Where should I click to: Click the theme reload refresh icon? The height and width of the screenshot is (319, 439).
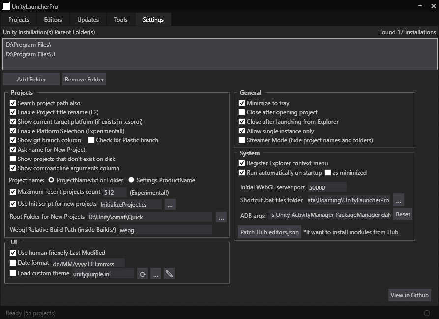[143, 274]
